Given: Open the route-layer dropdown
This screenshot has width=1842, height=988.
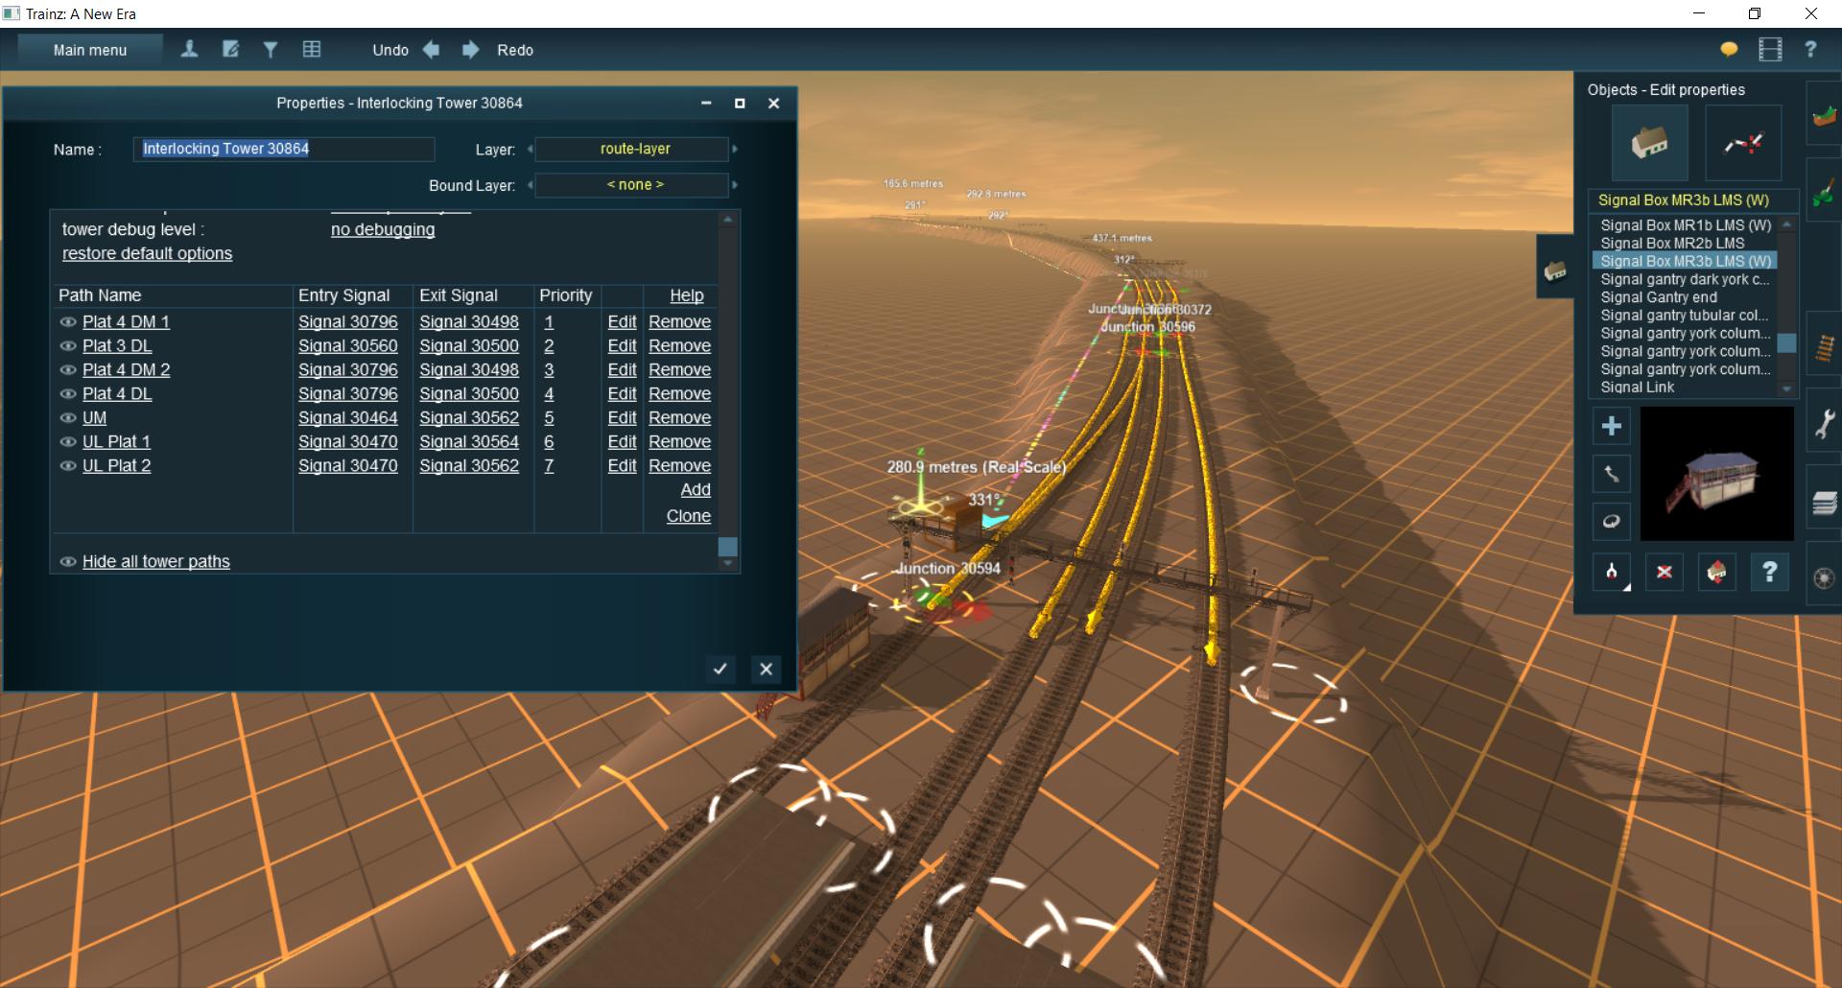Looking at the screenshot, I should (x=634, y=149).
